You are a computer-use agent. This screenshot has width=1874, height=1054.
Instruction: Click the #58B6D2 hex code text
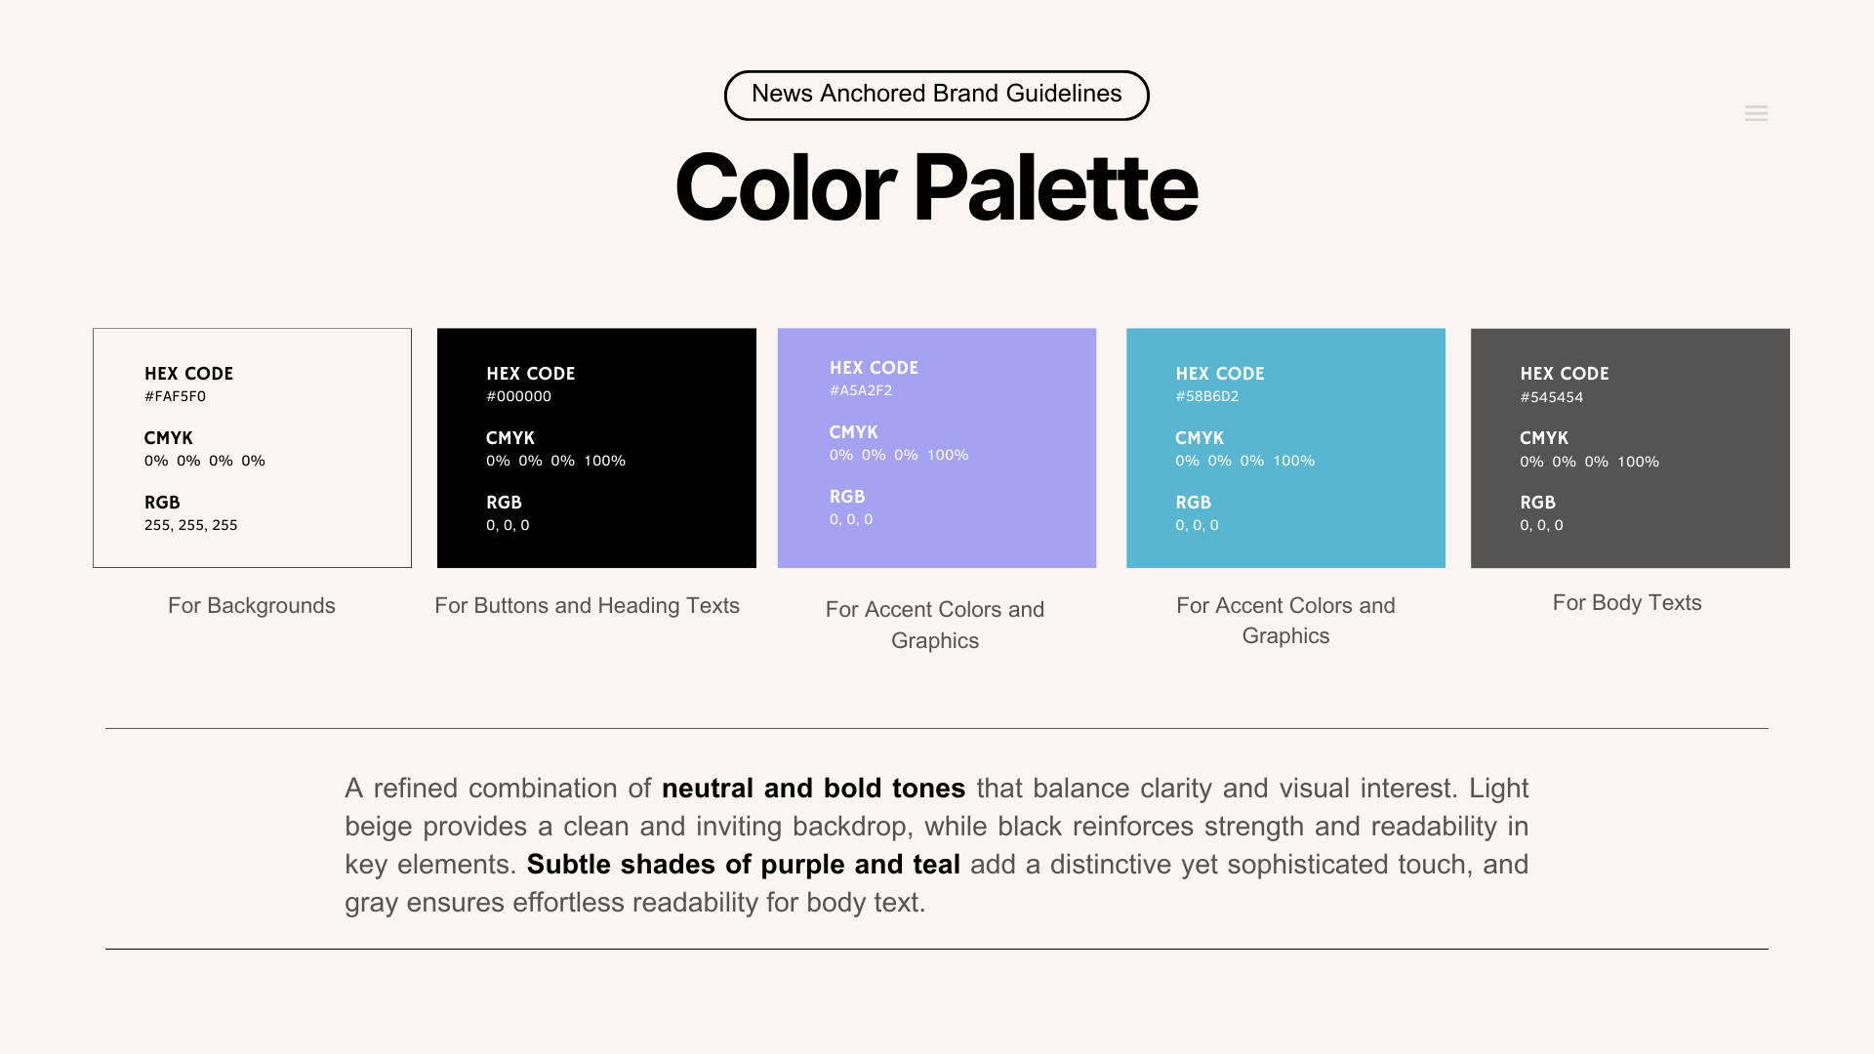(1206, 396)
